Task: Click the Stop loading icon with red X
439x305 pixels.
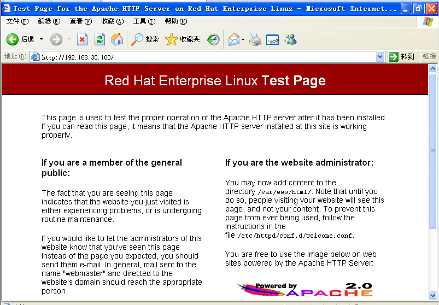Action: (x=83, y=39)
